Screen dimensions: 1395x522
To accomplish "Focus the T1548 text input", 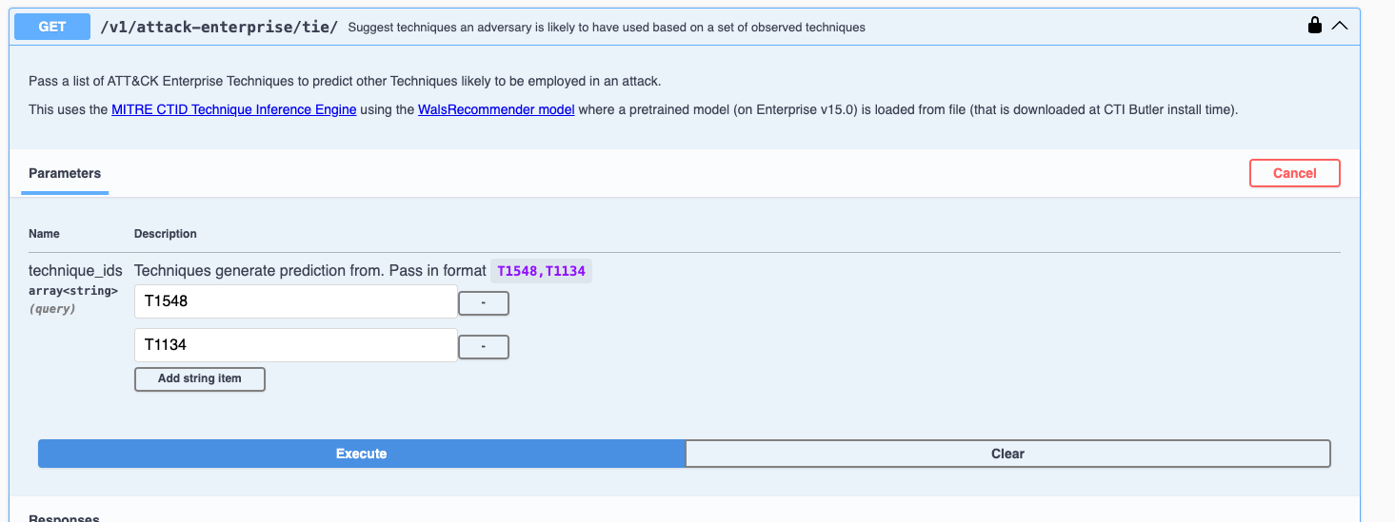I will [295, 301].
